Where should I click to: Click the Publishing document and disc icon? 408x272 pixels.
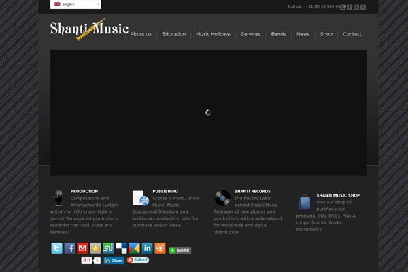click(141, 198)
